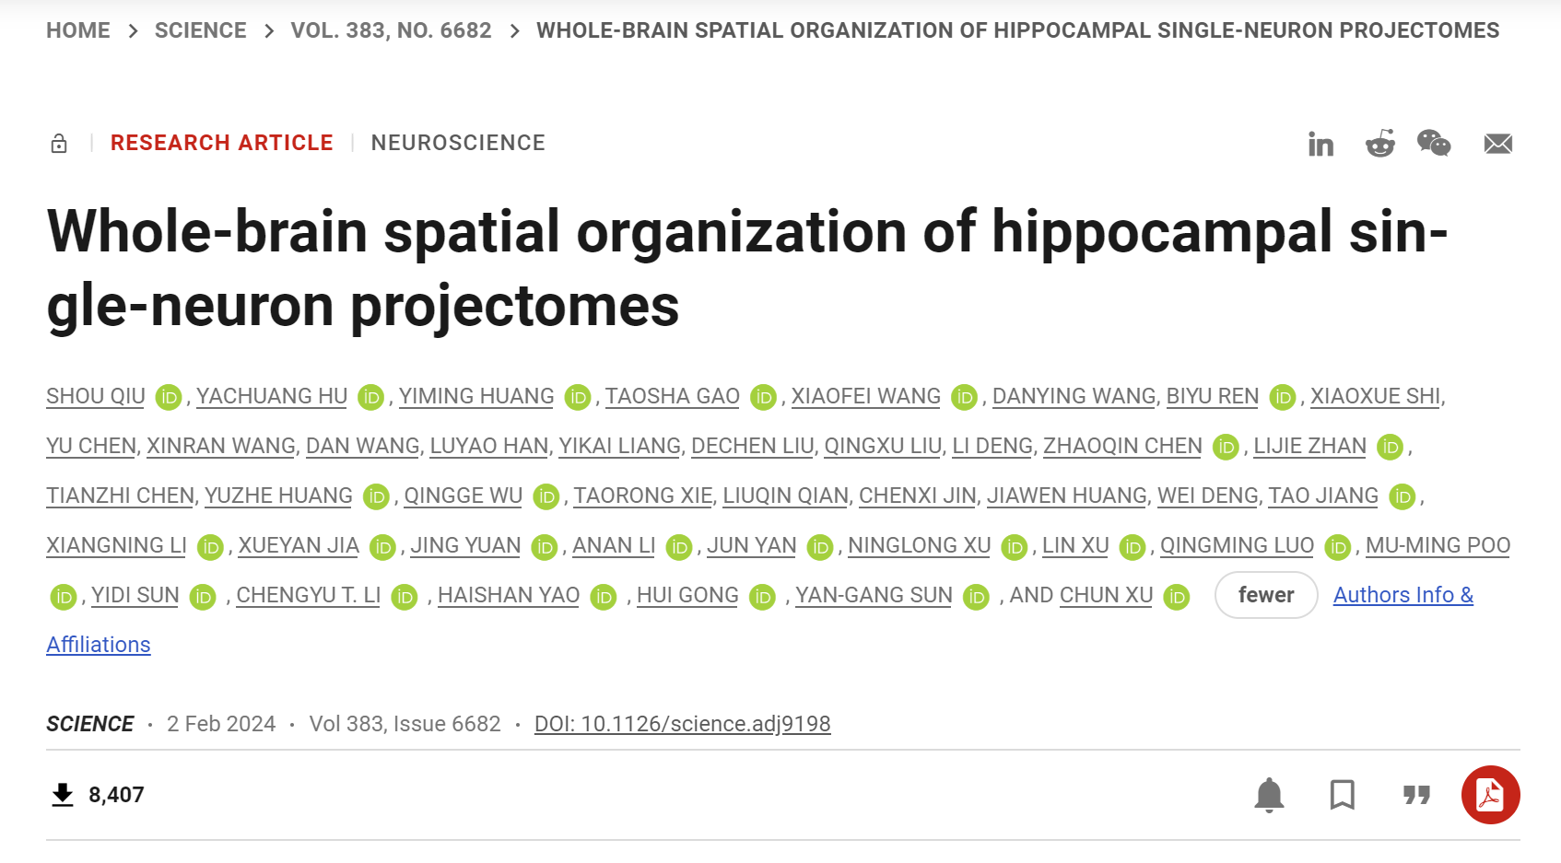Open Vol. 383, No. 6682 breadcrumb
1561x863 pixels.
[x=392, y=30]
